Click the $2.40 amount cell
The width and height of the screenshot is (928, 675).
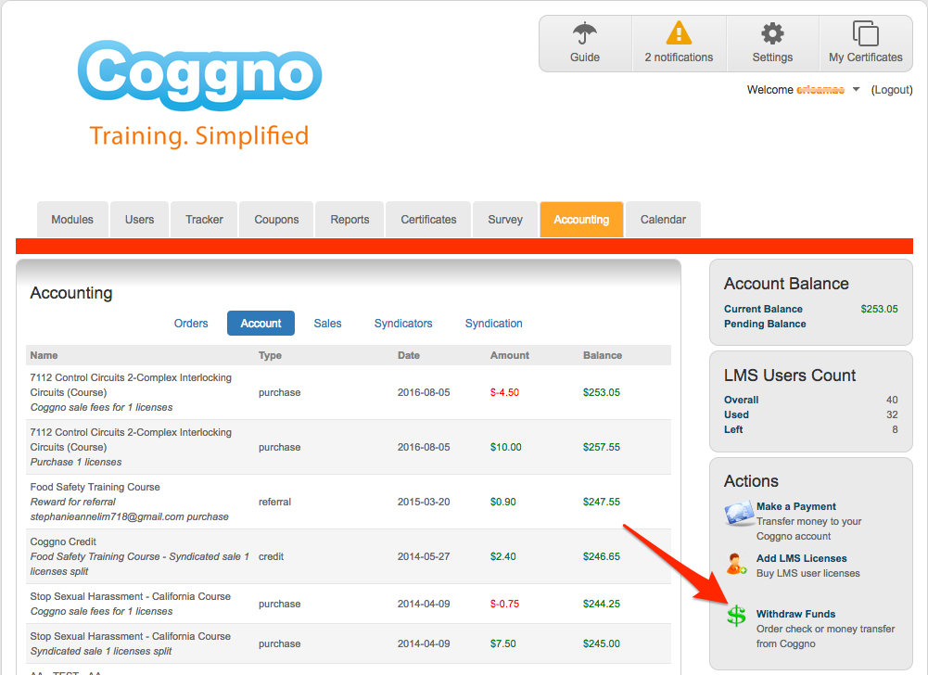(x=503, y=556)
